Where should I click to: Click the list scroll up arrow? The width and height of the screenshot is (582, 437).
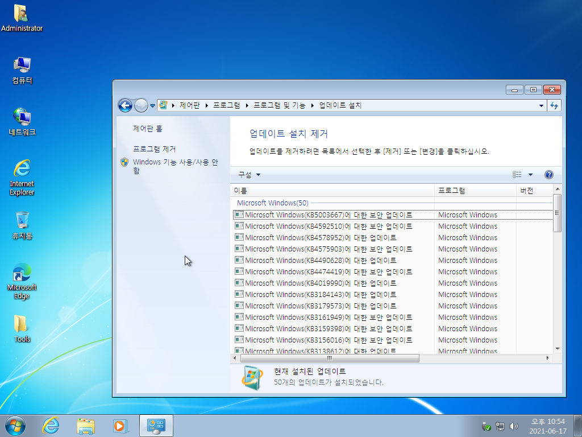(557, 189)
